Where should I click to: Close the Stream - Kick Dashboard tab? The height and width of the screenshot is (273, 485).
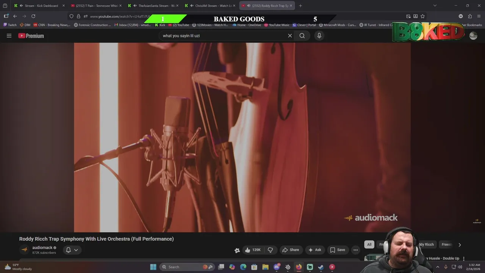click(x=63, y=6)
